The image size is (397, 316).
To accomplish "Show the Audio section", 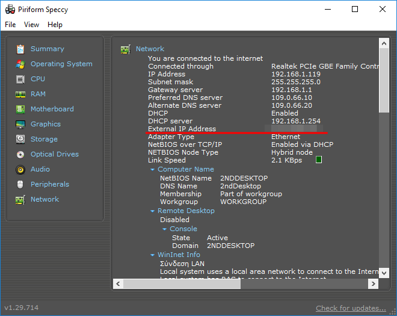I will [40, 169].
